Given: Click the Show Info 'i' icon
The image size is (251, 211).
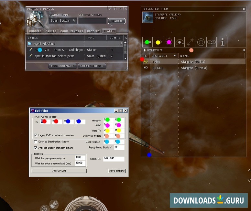Looking at the screenshot, I should 222,42.
